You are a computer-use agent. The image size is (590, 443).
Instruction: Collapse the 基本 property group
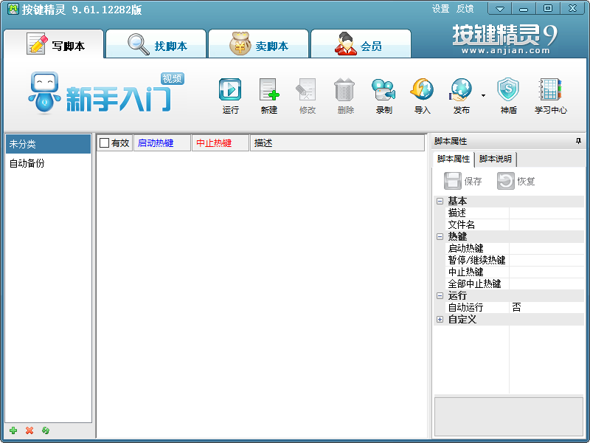tap(439, 201)
